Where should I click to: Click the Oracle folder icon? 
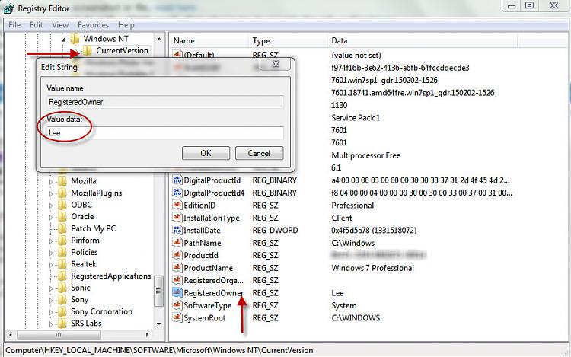[62, 216]
